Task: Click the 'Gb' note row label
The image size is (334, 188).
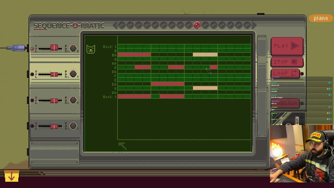Action: (114, 72)
